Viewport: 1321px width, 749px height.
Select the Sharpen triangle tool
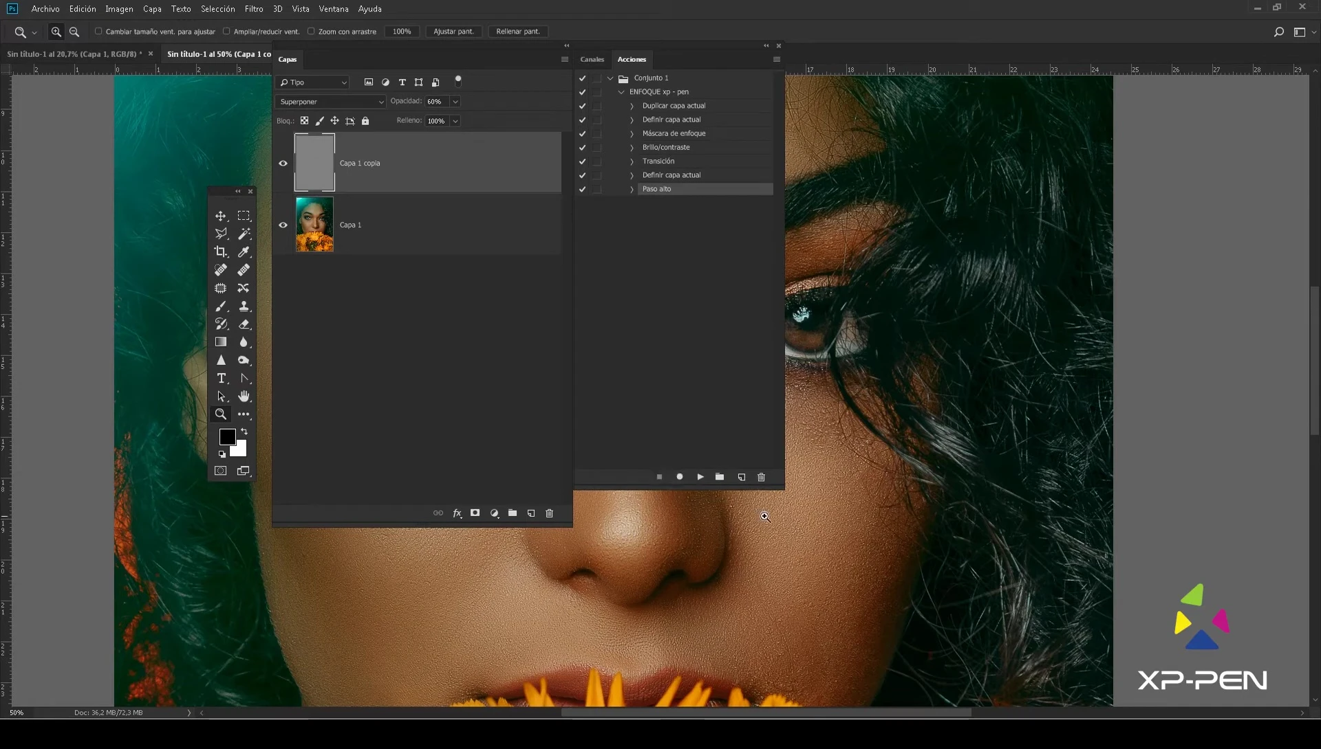pyautogui.click(x=220, y=360)
